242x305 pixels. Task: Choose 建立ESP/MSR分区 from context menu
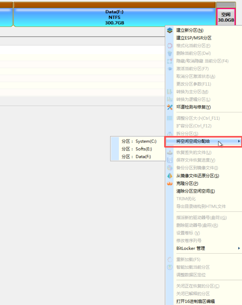[x=194, y=38]
